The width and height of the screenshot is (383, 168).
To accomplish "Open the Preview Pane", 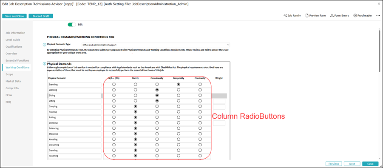I will coord(315,16).
